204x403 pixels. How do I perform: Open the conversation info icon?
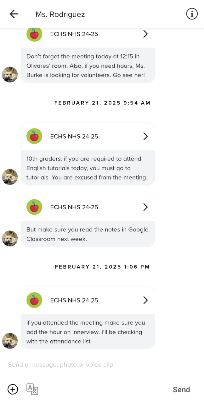coord(192,14)
